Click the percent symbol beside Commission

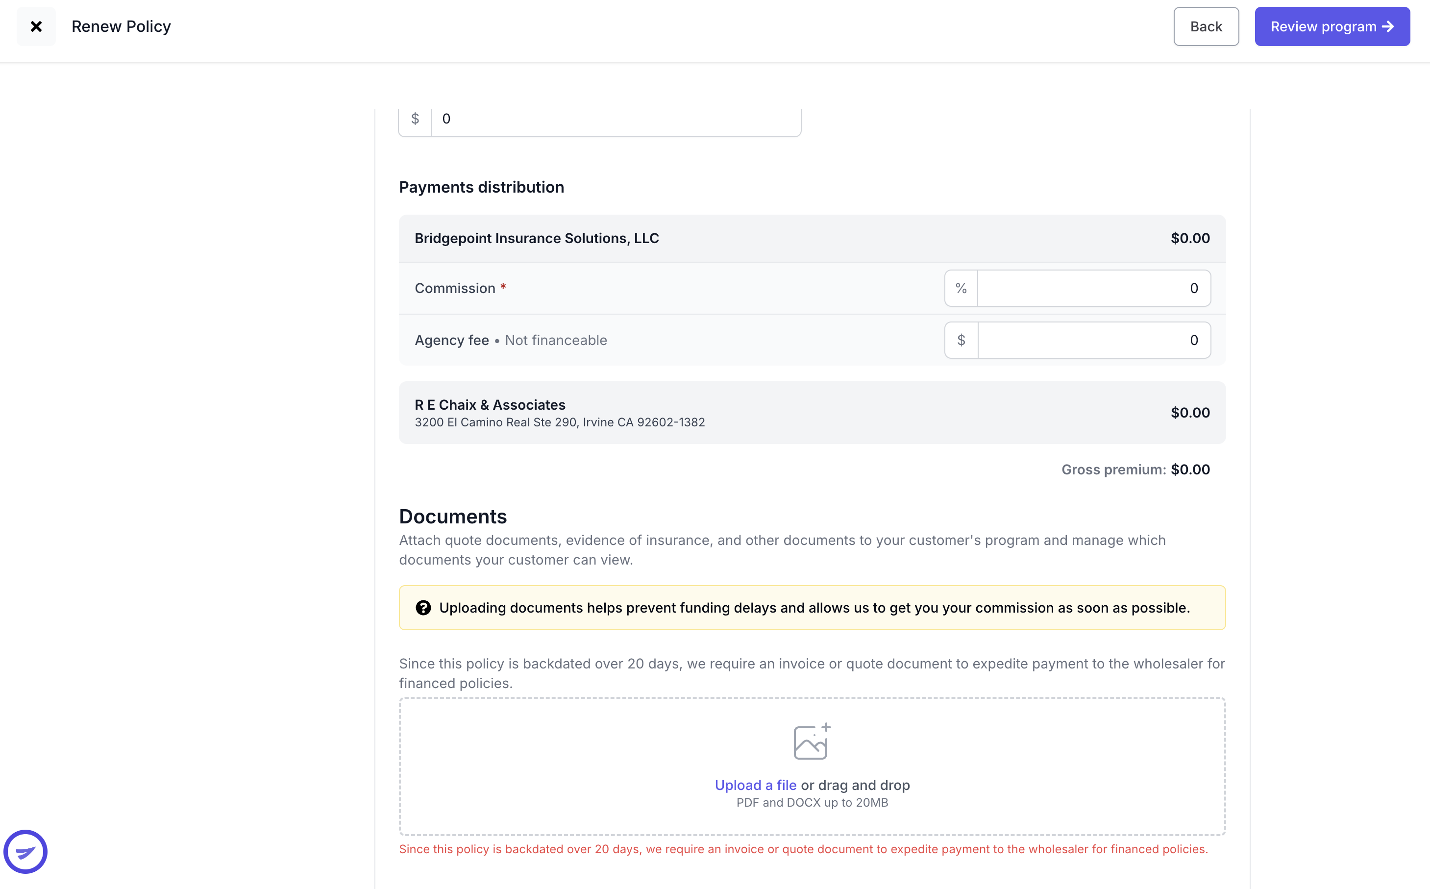click(961, 288)
